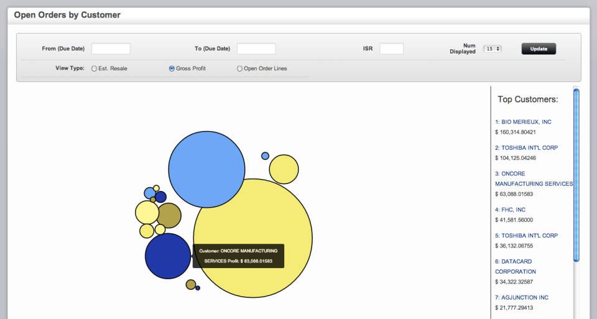This screenshot has height=319, width=597.
Task: Click the Top Customers scrollbar
Action: [x=576, y=174]
